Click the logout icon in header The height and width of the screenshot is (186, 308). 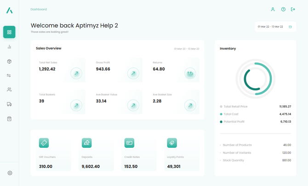click(293, 9)
